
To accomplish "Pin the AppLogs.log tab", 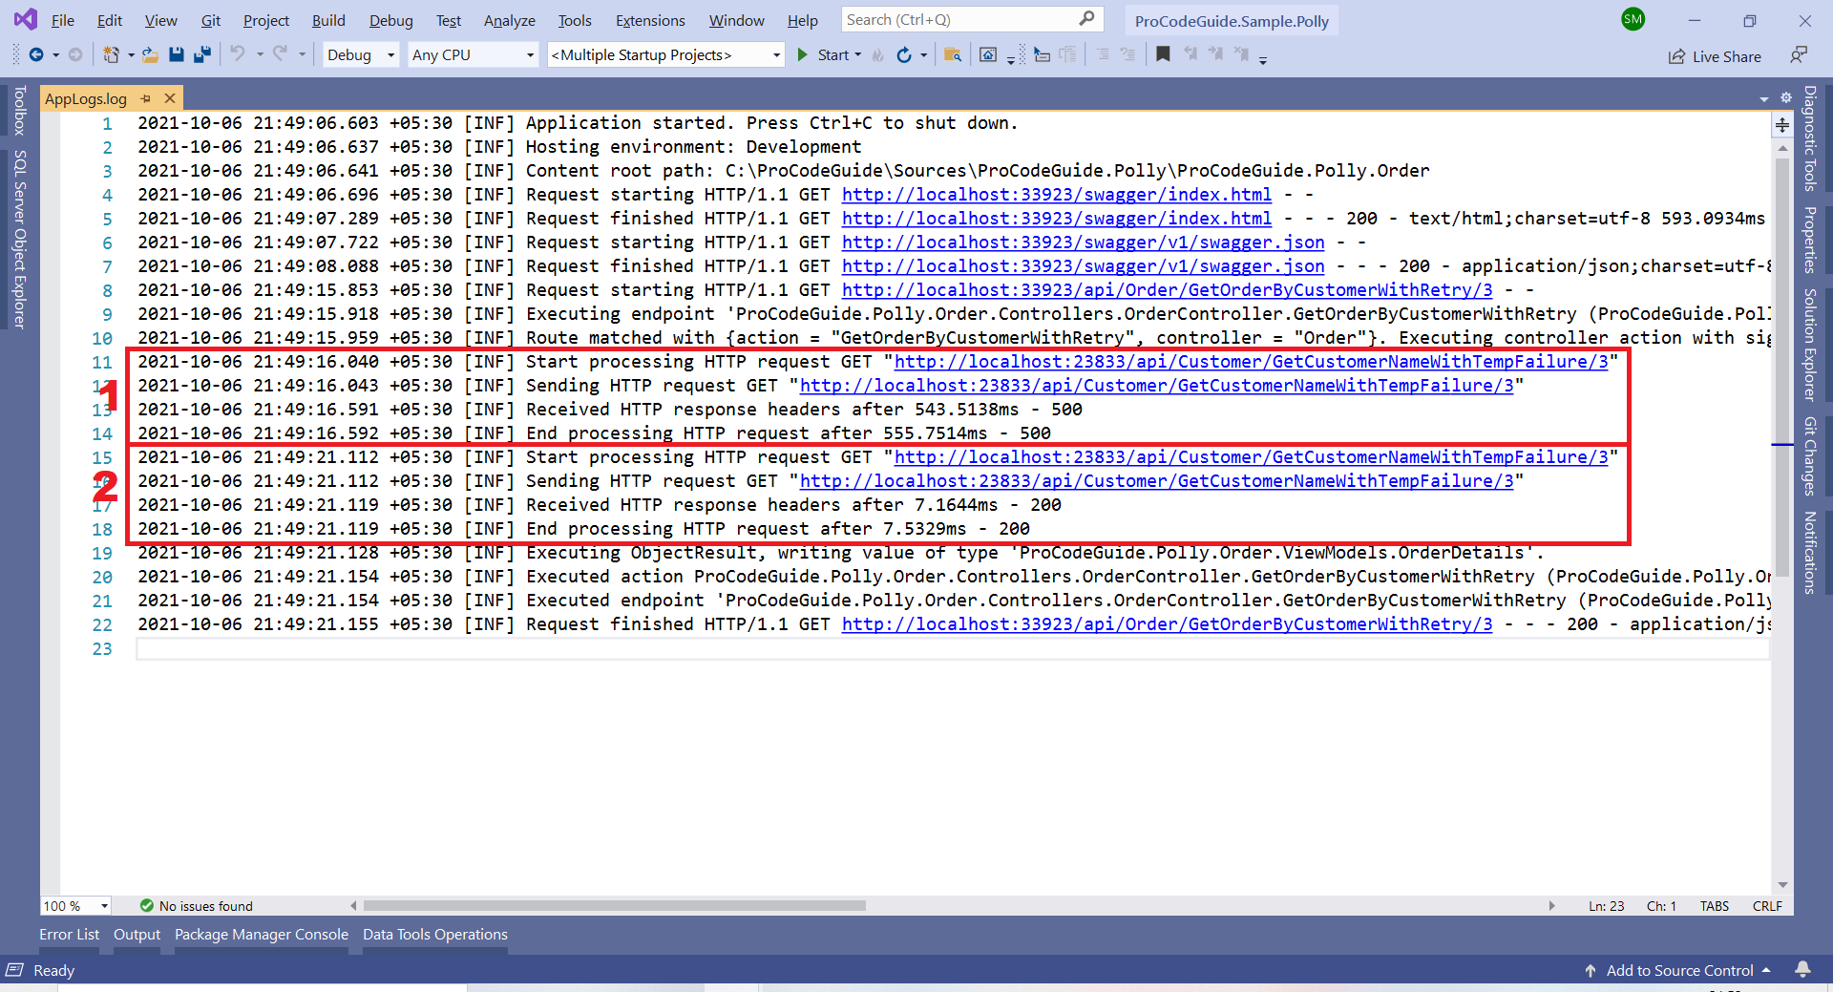I will click(146, 98).
